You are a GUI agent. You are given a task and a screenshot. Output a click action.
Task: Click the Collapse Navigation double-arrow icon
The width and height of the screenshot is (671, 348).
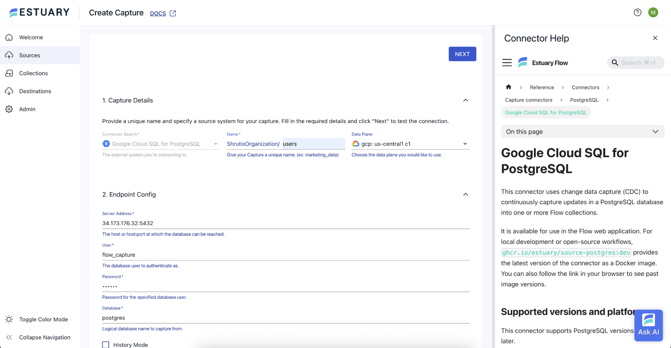point(9,337)
